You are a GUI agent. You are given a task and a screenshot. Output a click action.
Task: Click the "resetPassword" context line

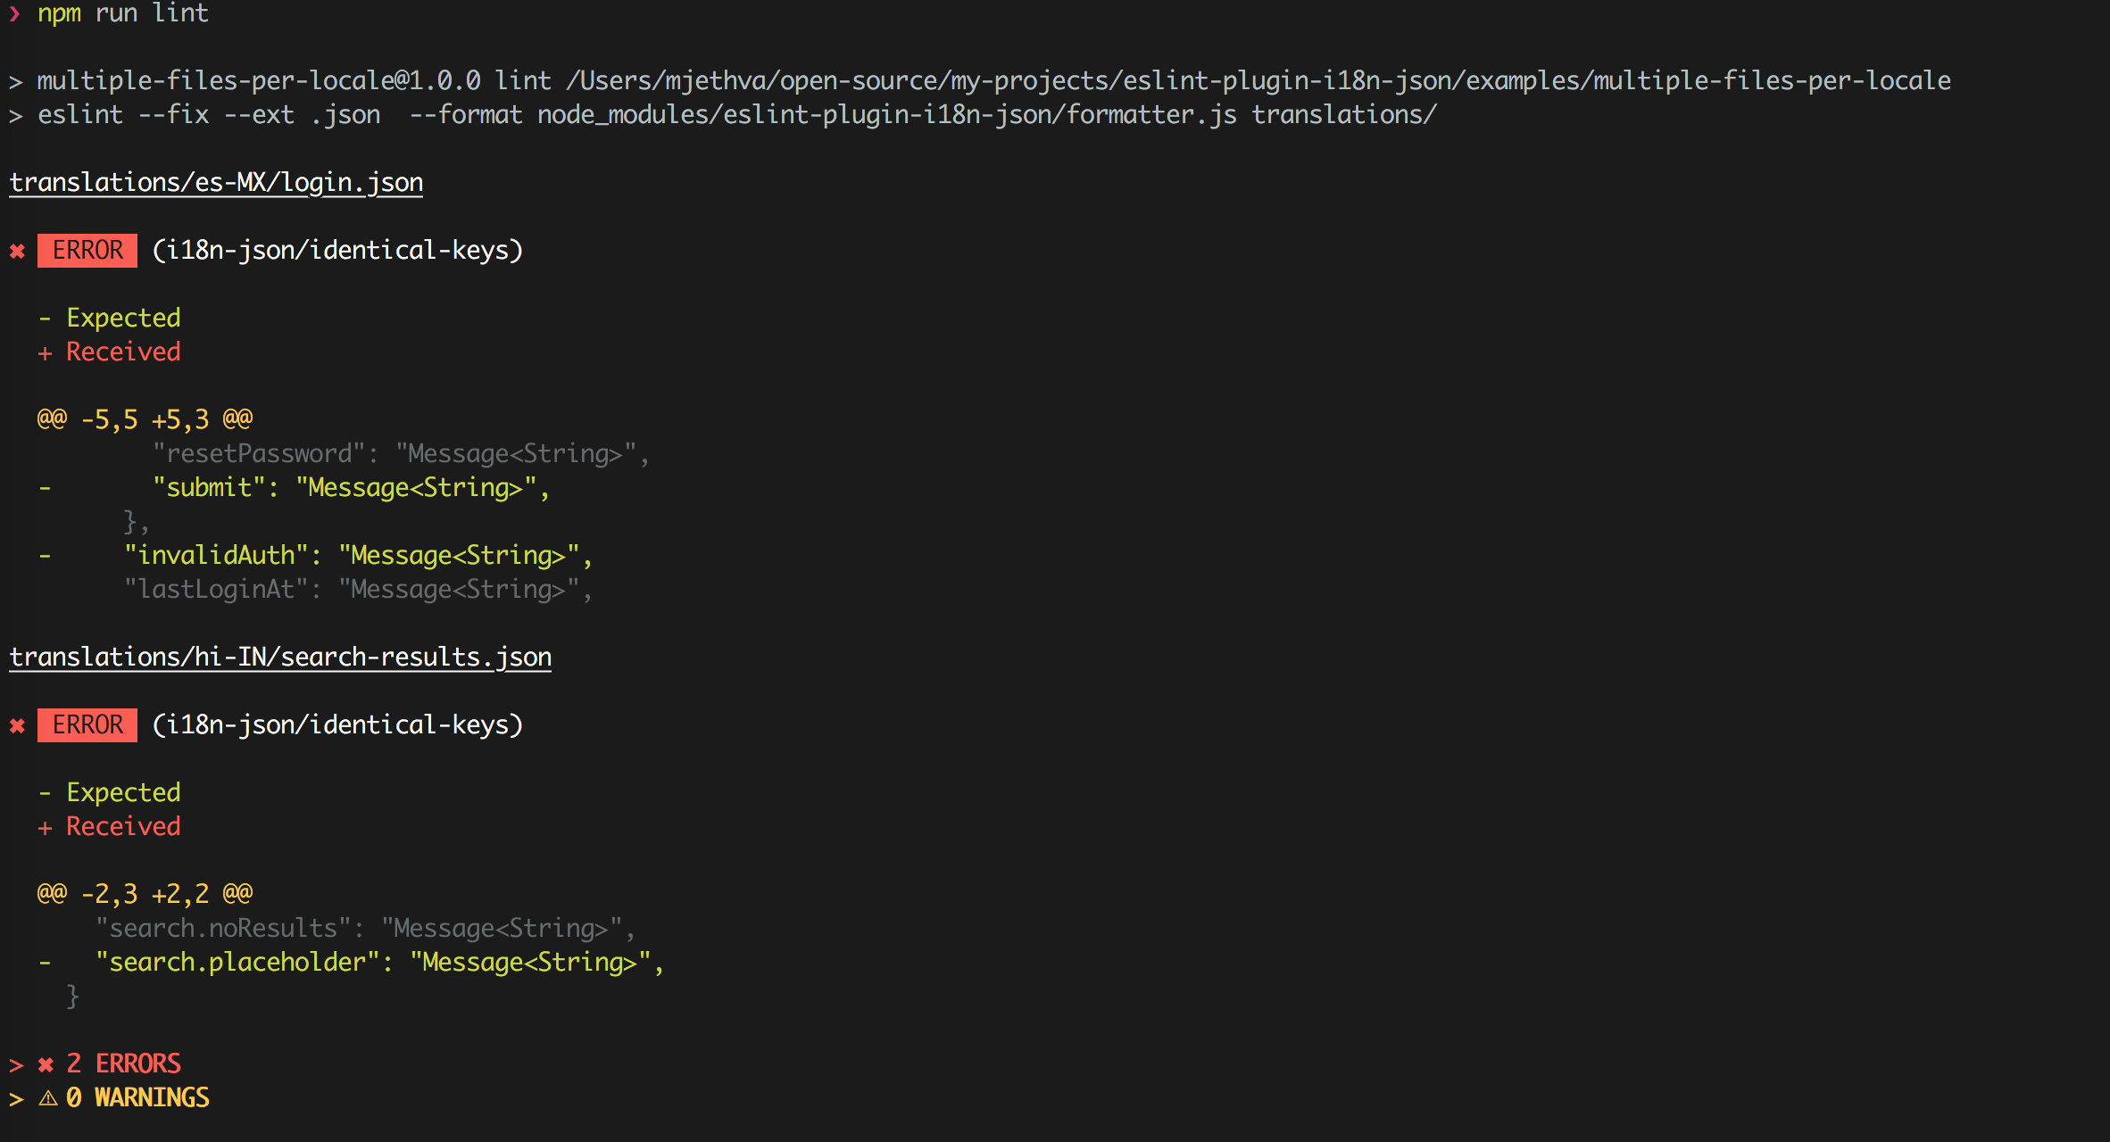click(x=400, y=454)
